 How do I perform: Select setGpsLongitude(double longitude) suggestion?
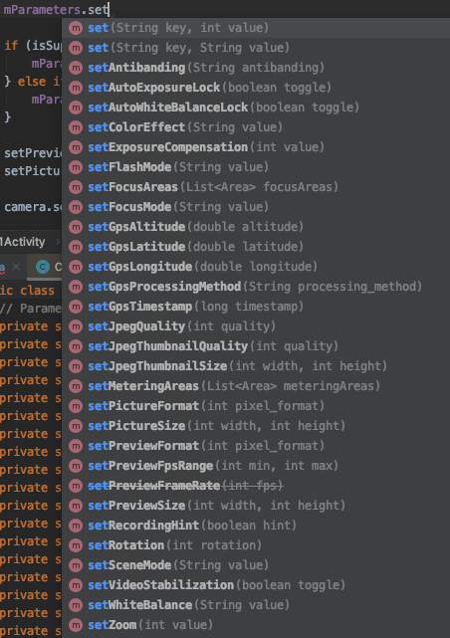pos(256,267)
